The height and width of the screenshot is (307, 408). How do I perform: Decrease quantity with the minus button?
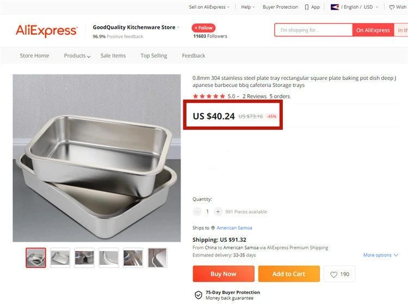coord(197,212)
